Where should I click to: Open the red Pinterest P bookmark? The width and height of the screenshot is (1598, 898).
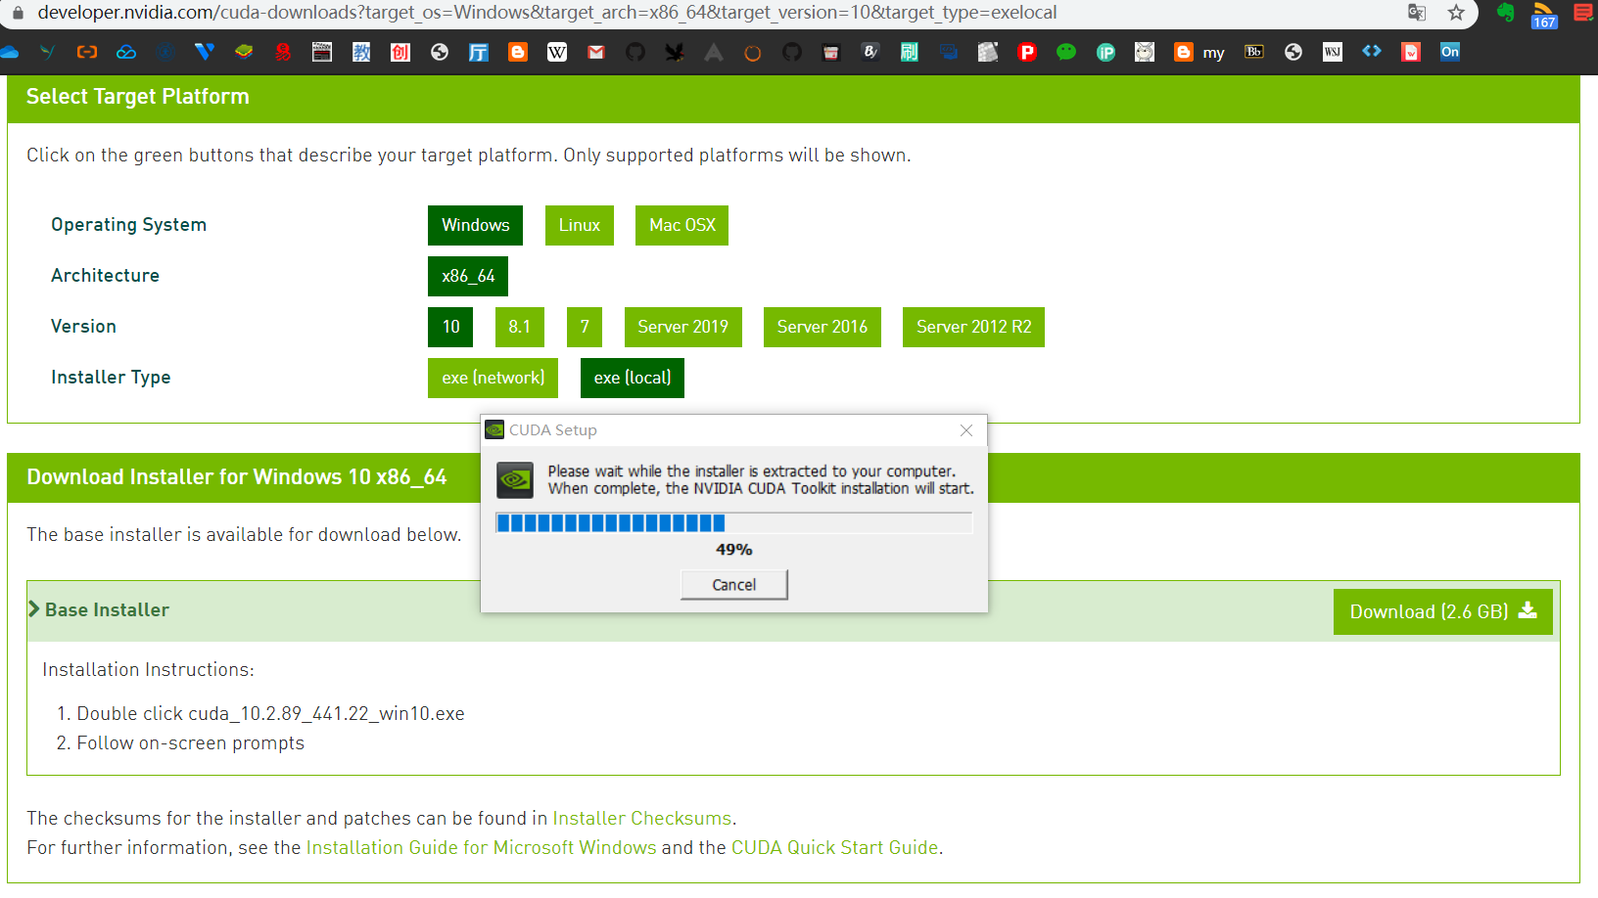(x=1027, y=52)
